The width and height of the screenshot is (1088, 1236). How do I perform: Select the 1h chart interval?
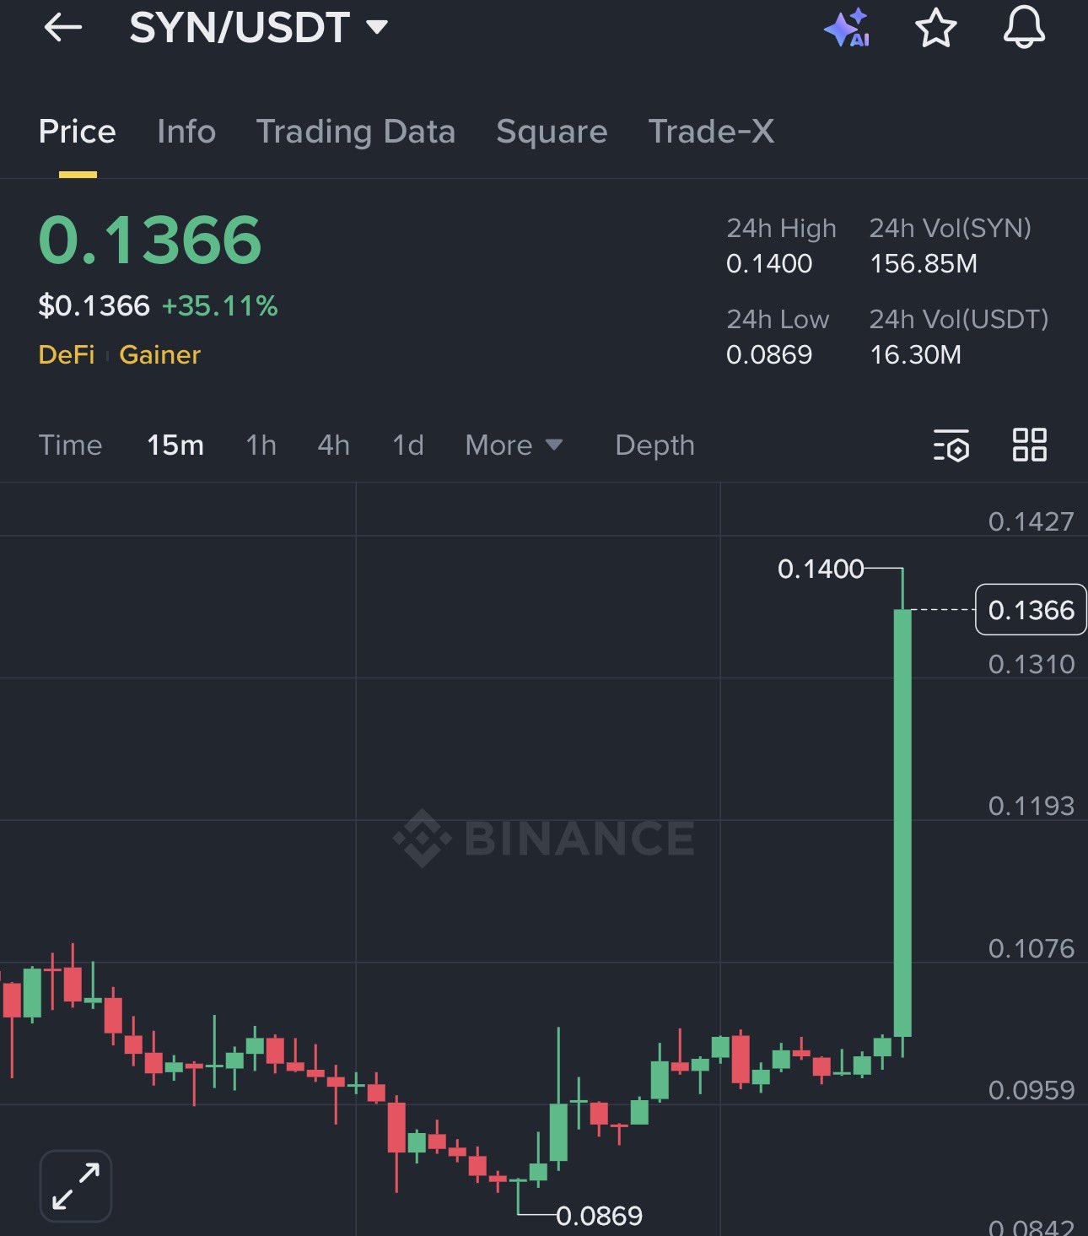261,445
